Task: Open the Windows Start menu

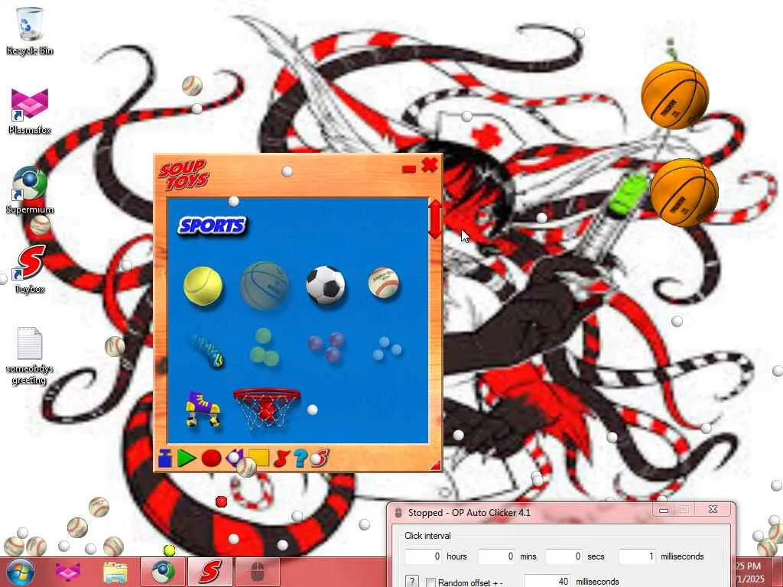Action: coord(20,572)
